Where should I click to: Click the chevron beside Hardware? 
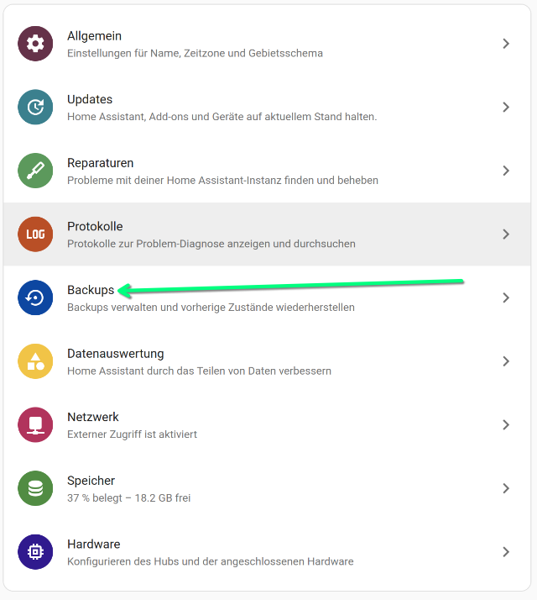pos(506,552)
